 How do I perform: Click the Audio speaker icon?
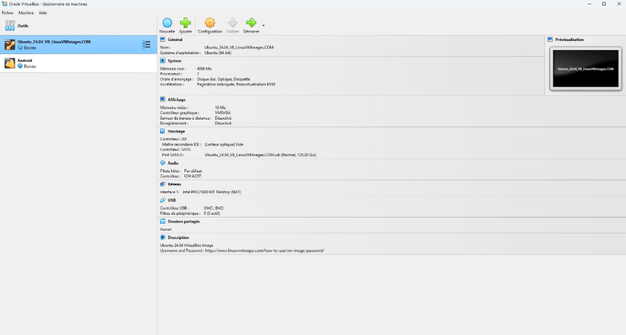click(x=163, y=163)
